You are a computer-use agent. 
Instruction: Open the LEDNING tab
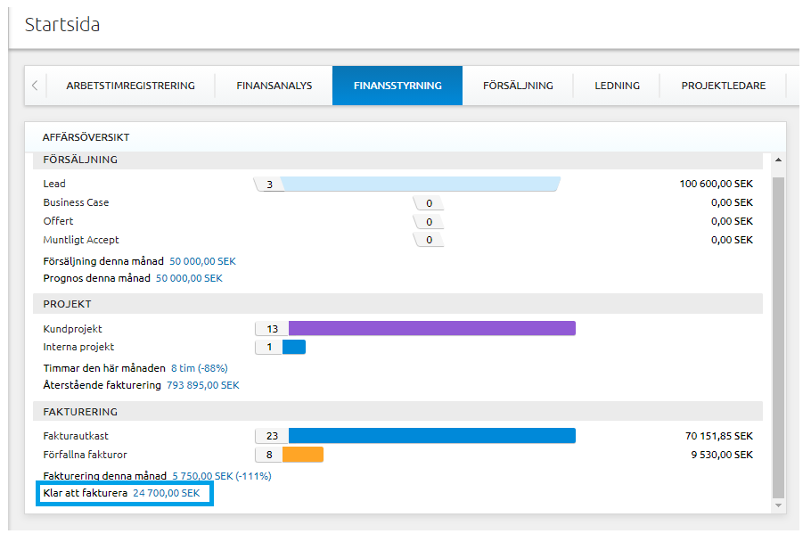[617, 86]
